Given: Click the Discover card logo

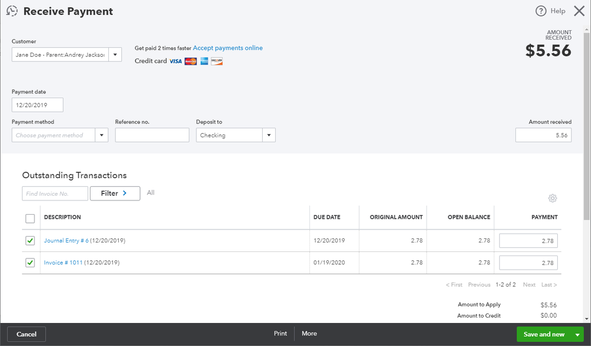Looking at the screenshot, I should pos(217,61).
